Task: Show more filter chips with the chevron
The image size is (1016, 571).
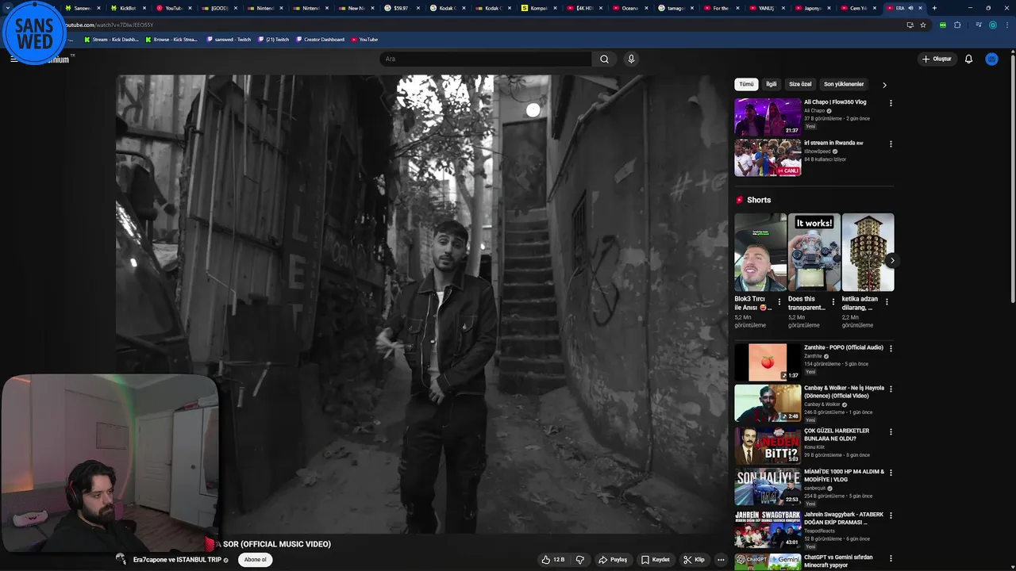Action: (x=884, y=85)
